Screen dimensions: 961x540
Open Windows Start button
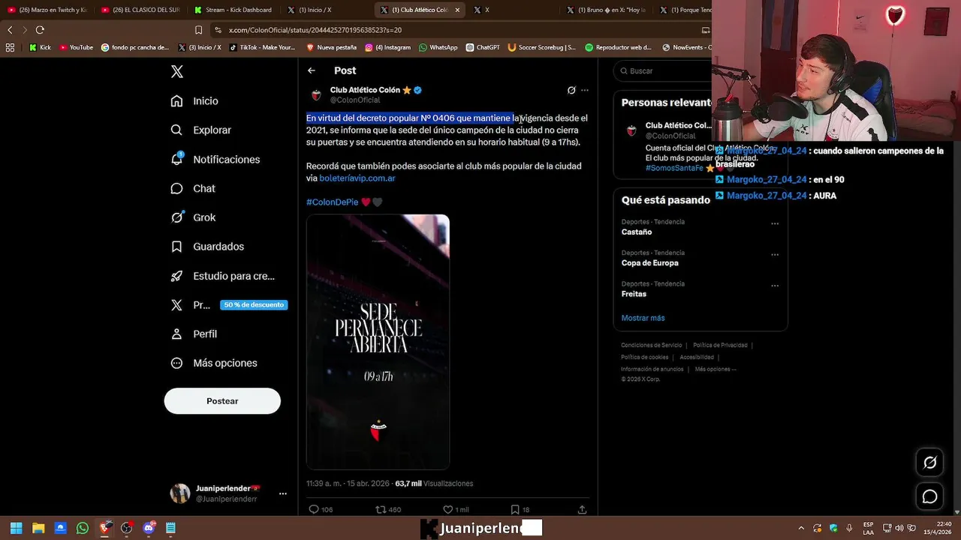16,528
